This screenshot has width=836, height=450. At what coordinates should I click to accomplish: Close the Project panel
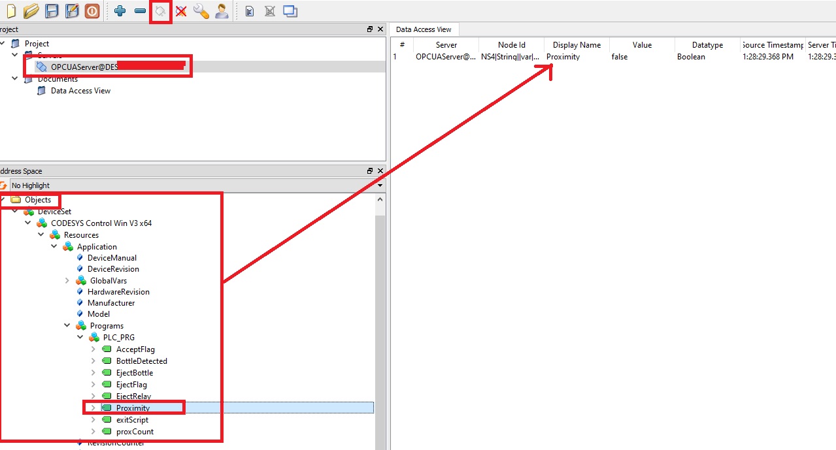(x=380, y=29)
